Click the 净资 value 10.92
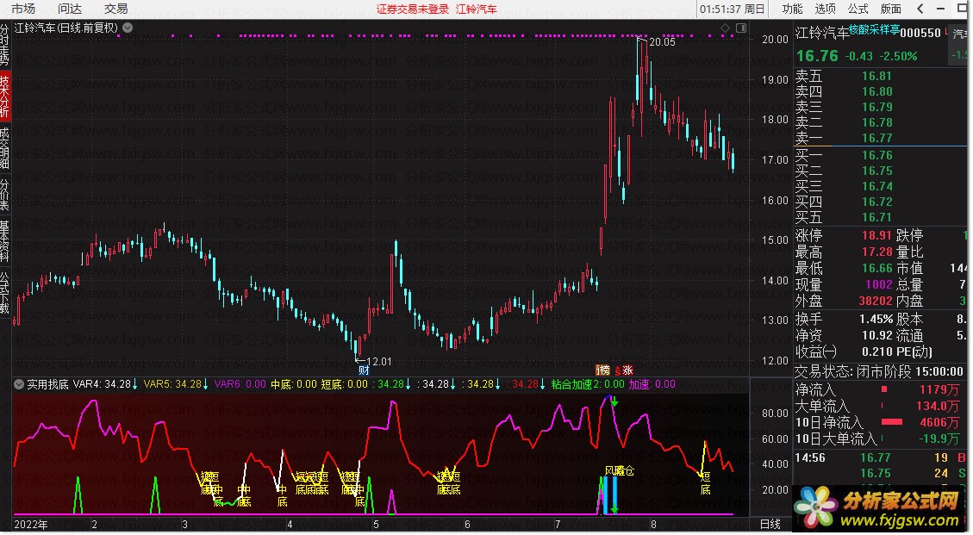Screen dimensions: 973x535 tap(876, 335)
